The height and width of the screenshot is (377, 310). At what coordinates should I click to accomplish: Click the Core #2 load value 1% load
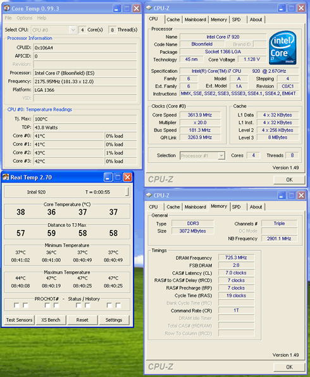coord(121,153)
